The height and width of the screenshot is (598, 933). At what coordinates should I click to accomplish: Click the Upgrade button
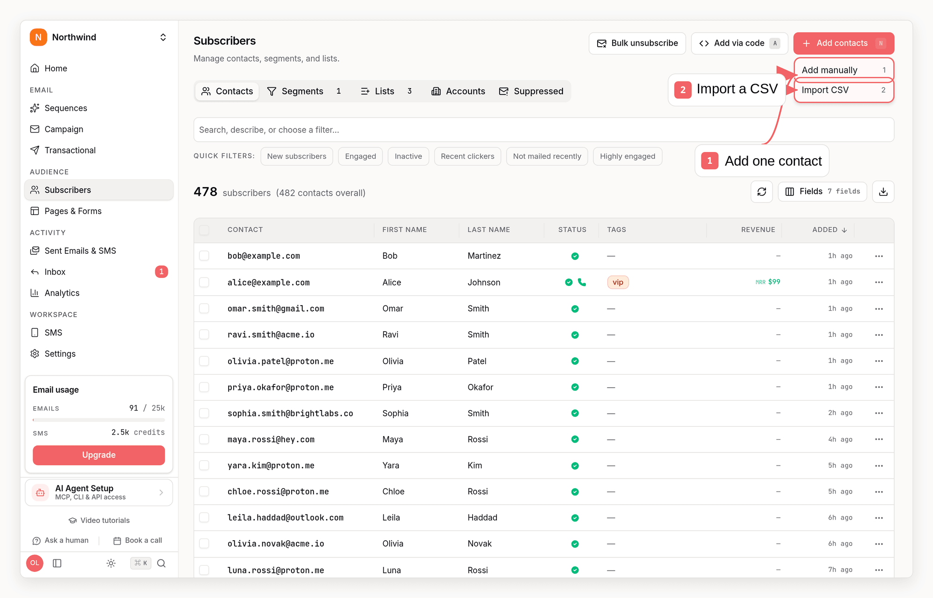[99, 455]
